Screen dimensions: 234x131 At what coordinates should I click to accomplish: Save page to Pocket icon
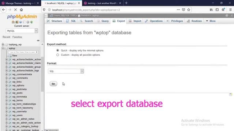[184, 10]
